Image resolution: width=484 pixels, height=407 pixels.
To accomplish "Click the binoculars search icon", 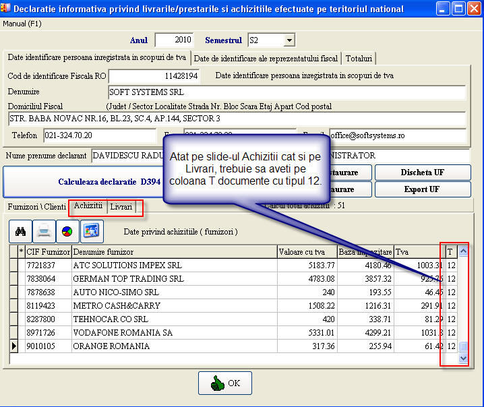I will (21, 231).
